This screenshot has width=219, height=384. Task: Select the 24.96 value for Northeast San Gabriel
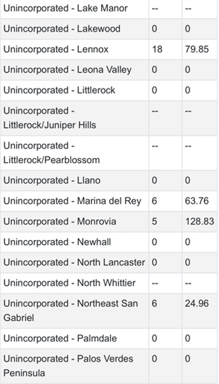pos(197,304)
